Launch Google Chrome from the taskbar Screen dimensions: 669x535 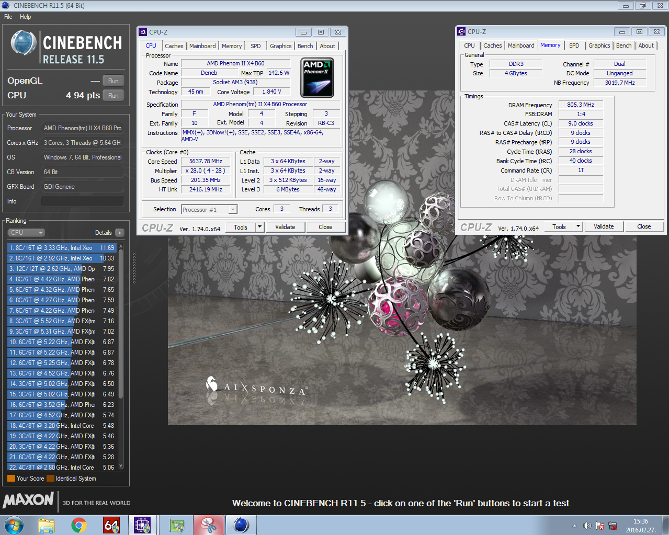(x=79, y=525)
